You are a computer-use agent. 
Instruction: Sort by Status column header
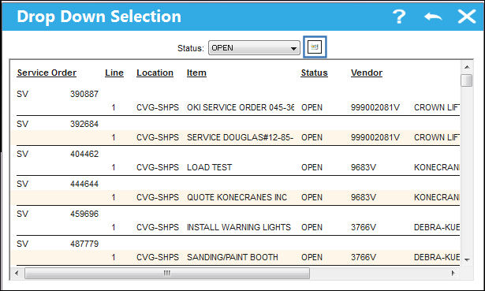314,73
